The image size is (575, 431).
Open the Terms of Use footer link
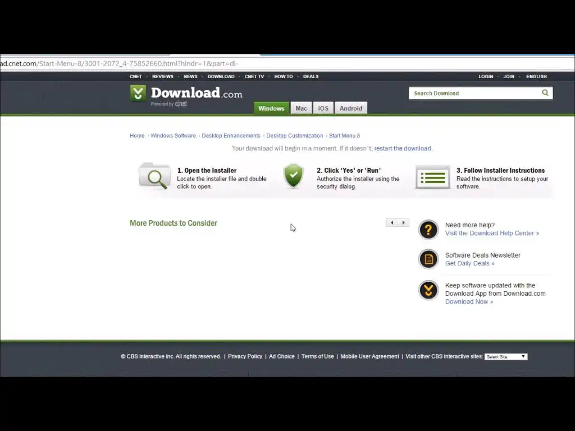coord(318,356)
